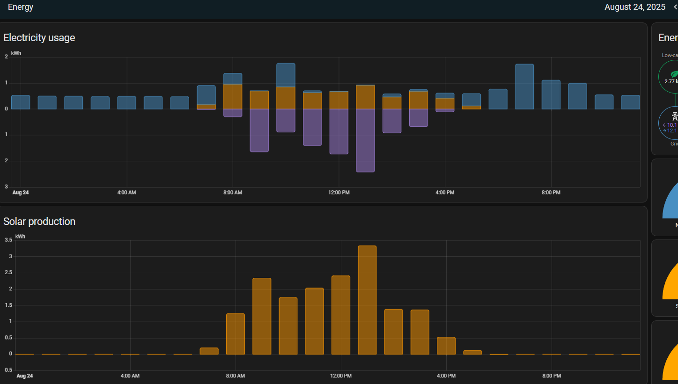Screen dimensions: 678x384
Task: Click the Solar production card heading
Action: pyautogui.click(x=39, y=221)
